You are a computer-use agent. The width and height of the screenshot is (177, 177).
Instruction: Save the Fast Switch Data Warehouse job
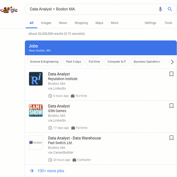pyautogui.click(x=171, y=138)
